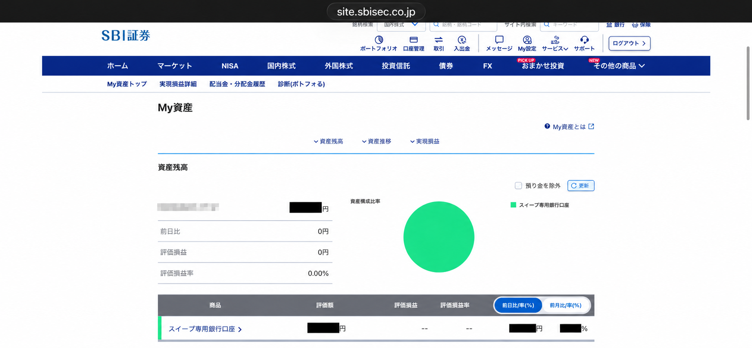This screenshot has height=348, width=752.
Task: Select My資産トップ sub-tab
Action: point(127,84)
